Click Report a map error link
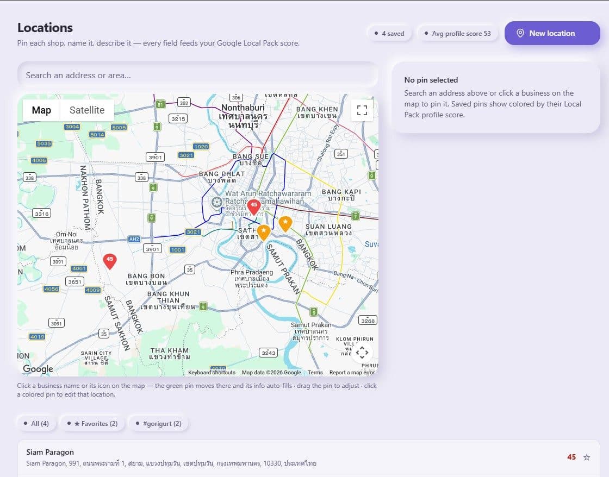The height and width of the screenshot is (477, 609). (352, 373)
